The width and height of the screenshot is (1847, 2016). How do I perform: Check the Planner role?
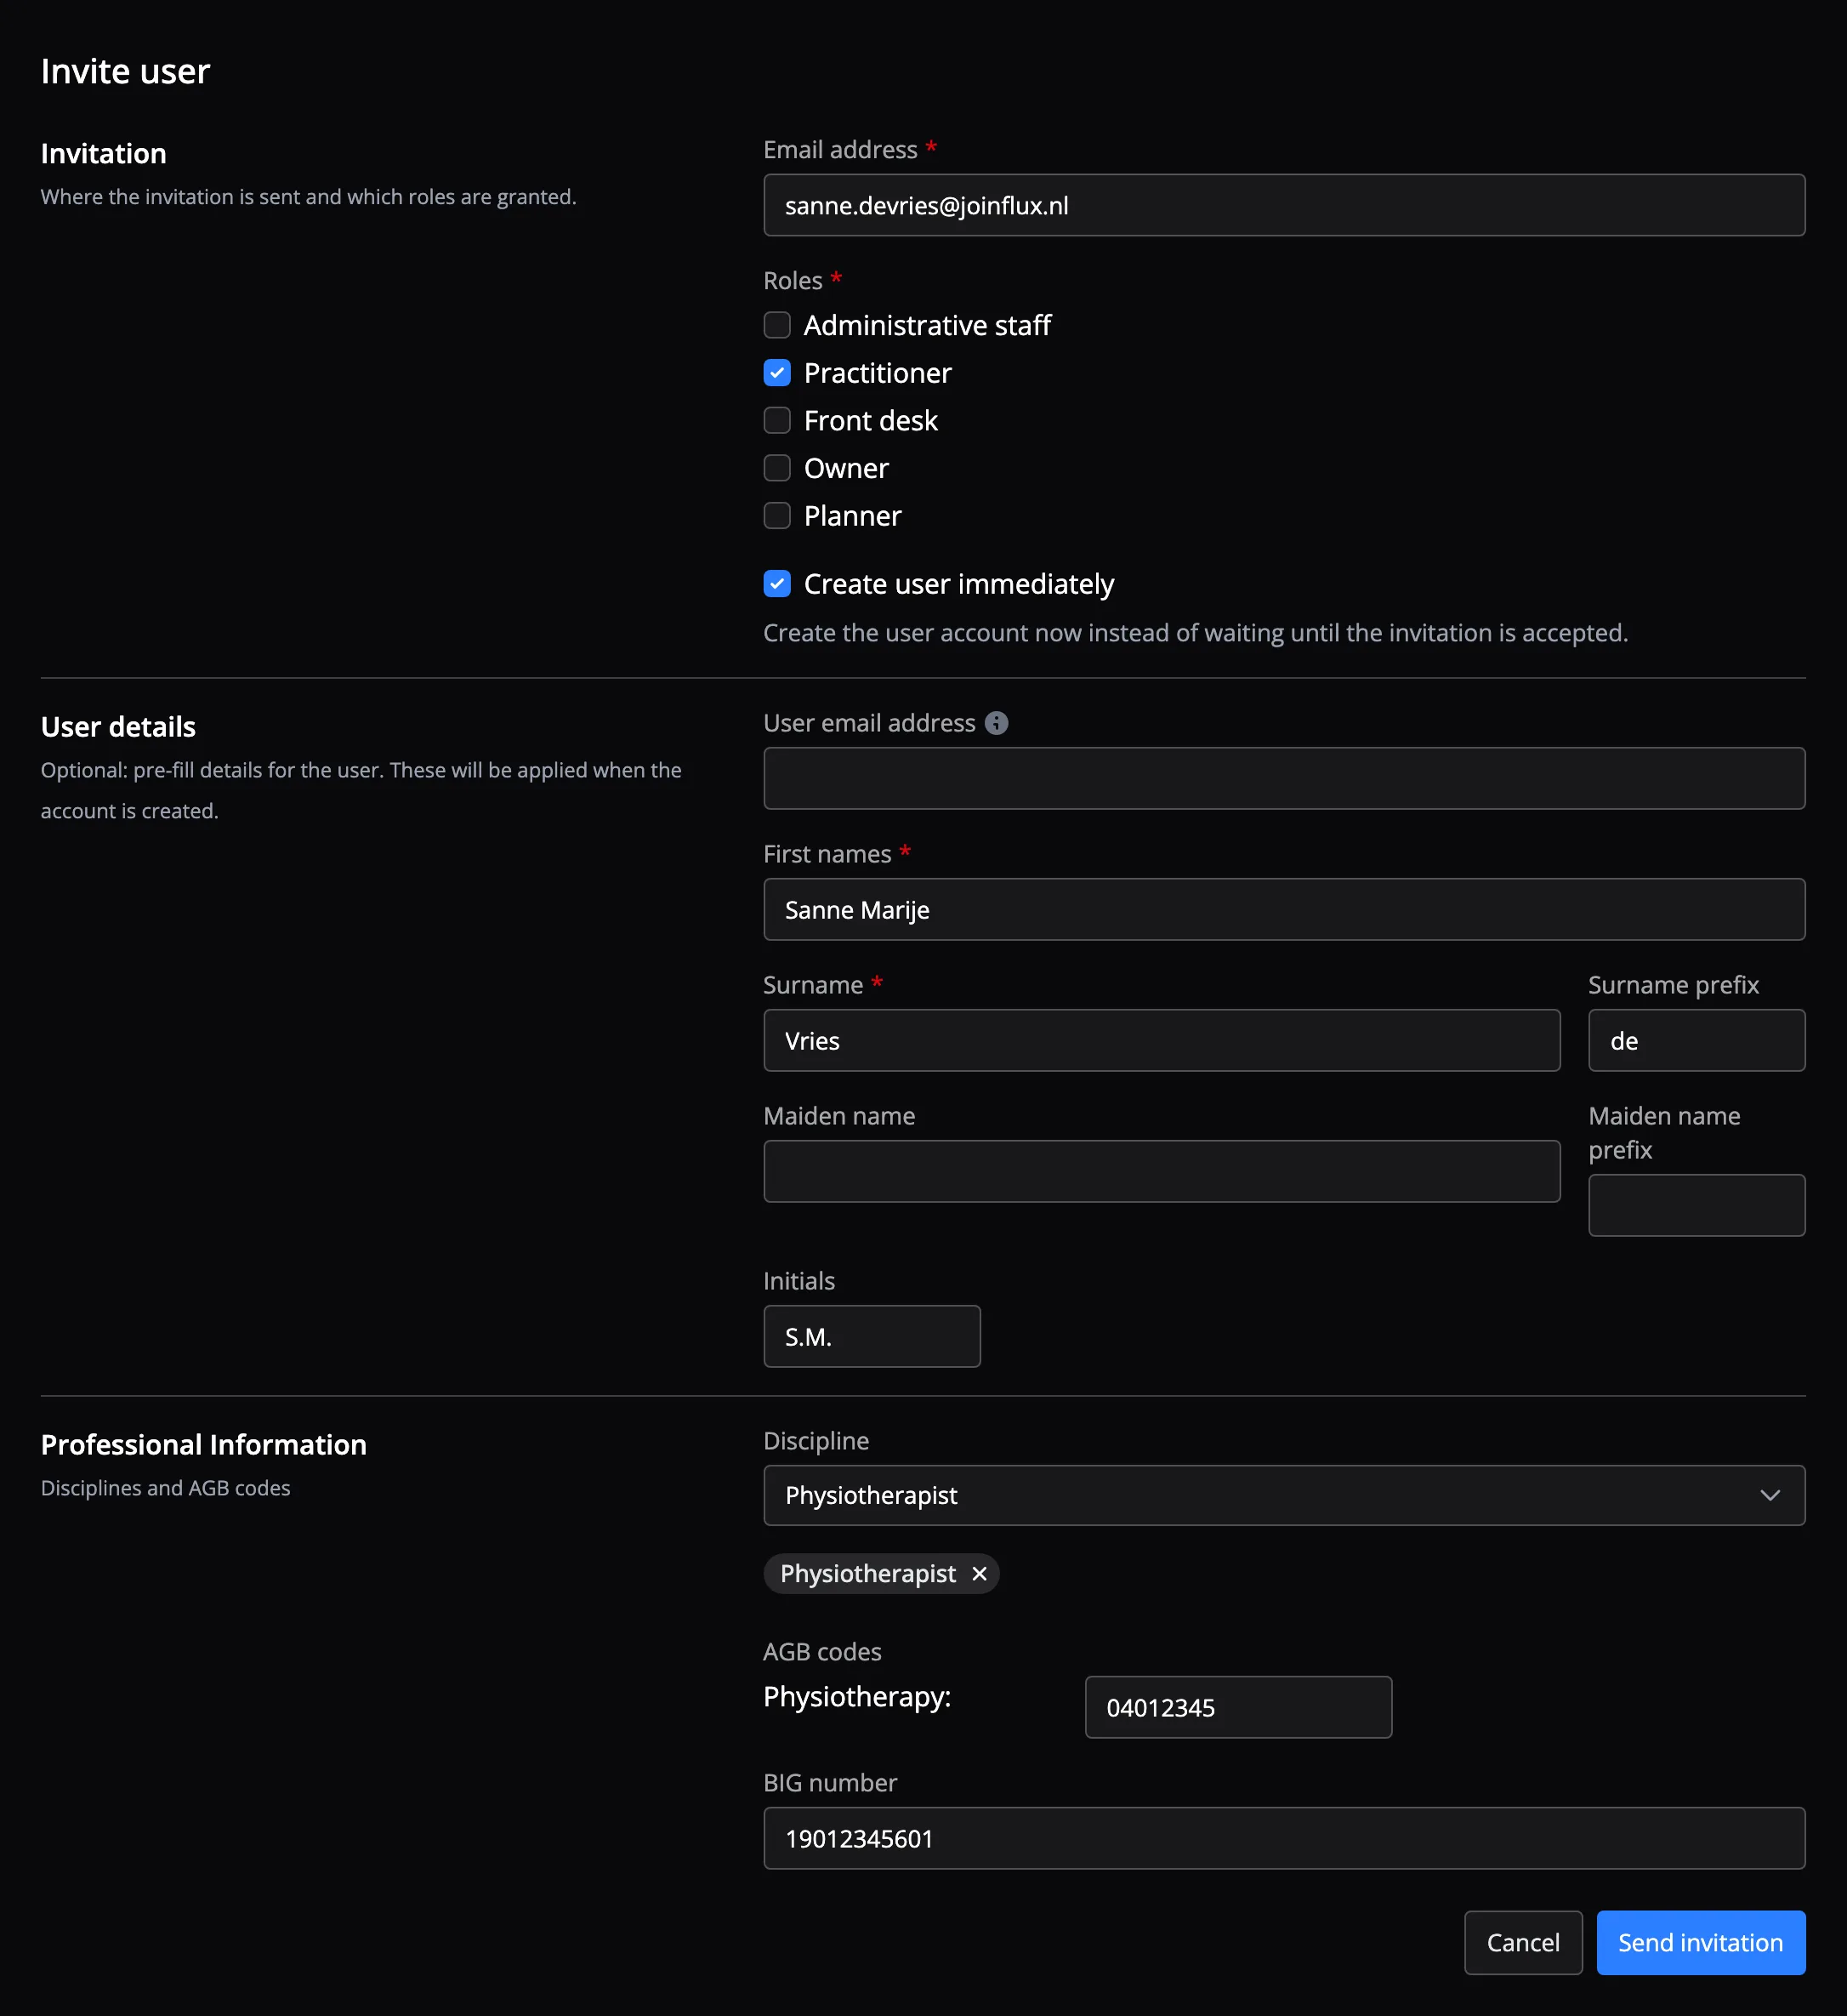pyautogui.click(x=776, y=516)
